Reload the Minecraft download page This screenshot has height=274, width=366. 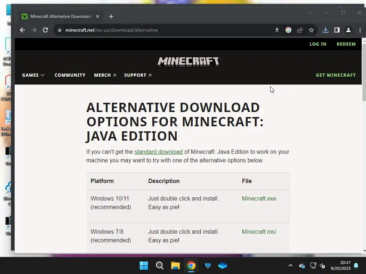45,30
